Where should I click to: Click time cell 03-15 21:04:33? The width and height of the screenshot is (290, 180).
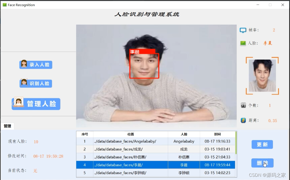pyautogui.click(x=218, y=157)
